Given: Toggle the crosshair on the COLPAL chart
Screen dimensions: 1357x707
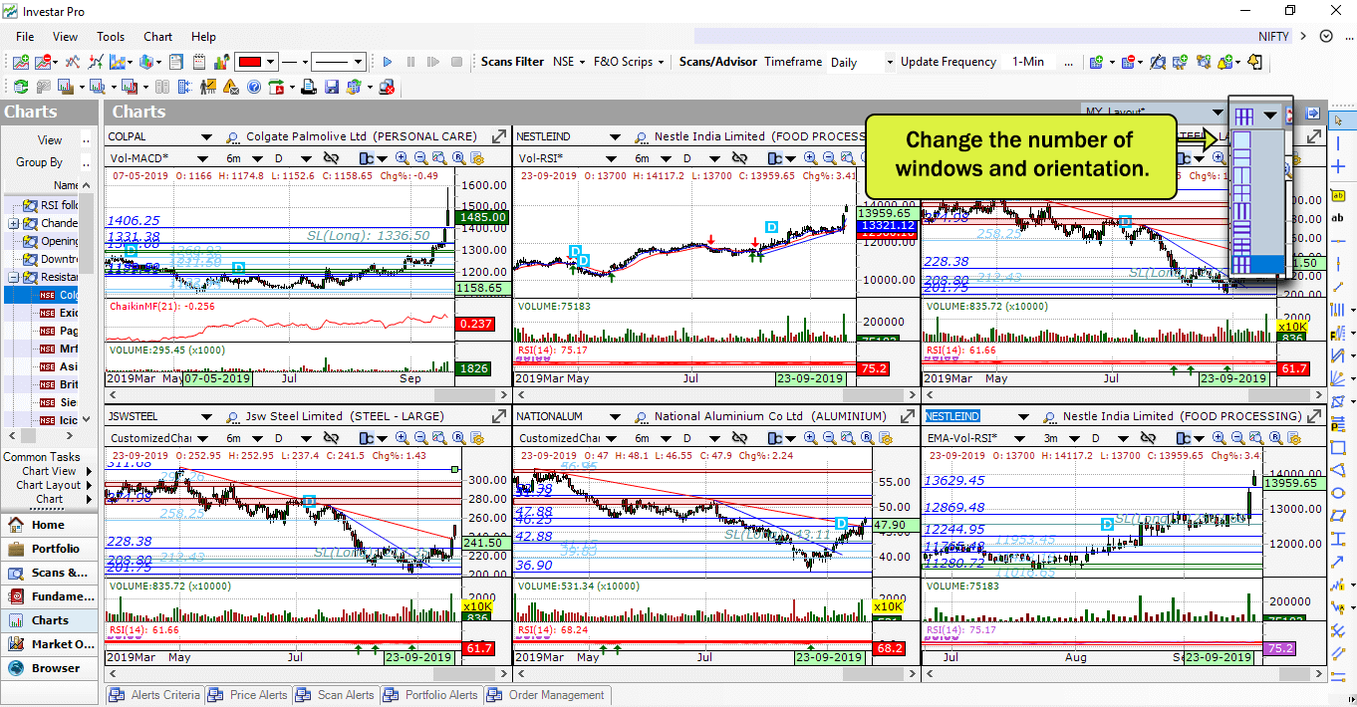Looking at the screenshot, I should coord(332,157).
